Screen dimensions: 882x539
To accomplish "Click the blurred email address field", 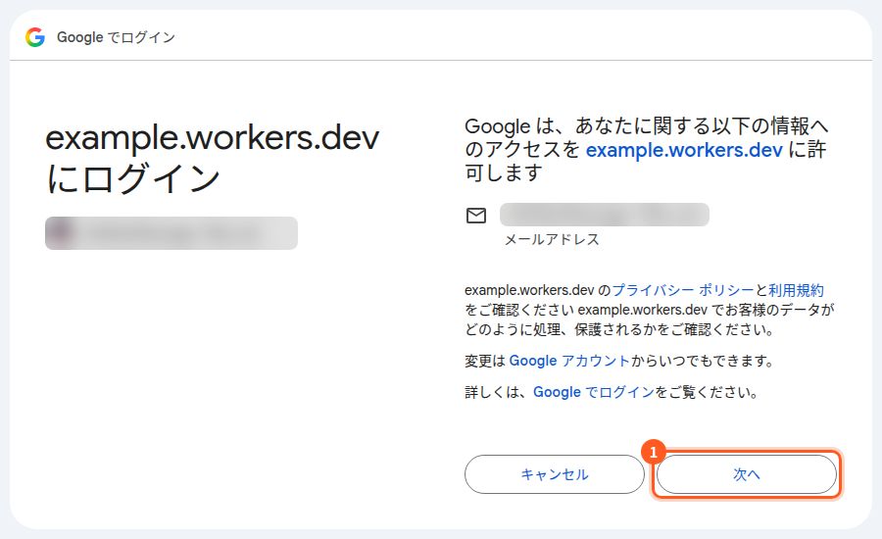I will 605,215.
